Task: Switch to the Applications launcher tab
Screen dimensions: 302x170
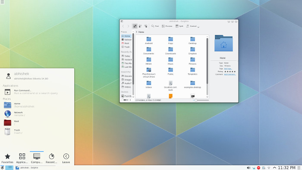Action: pos(22,158)
